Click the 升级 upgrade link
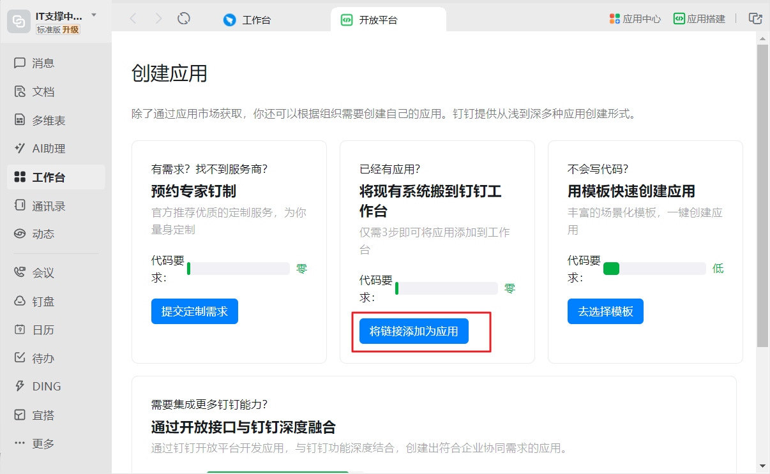This screenshot has width=770, height=474. [x=71, y=29]
